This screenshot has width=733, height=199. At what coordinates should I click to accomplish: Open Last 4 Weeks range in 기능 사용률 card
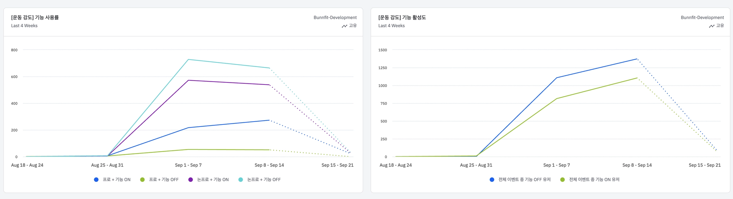coord(24,26)
